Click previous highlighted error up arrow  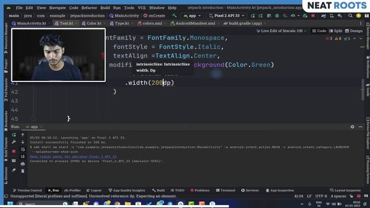click(354, 39)
